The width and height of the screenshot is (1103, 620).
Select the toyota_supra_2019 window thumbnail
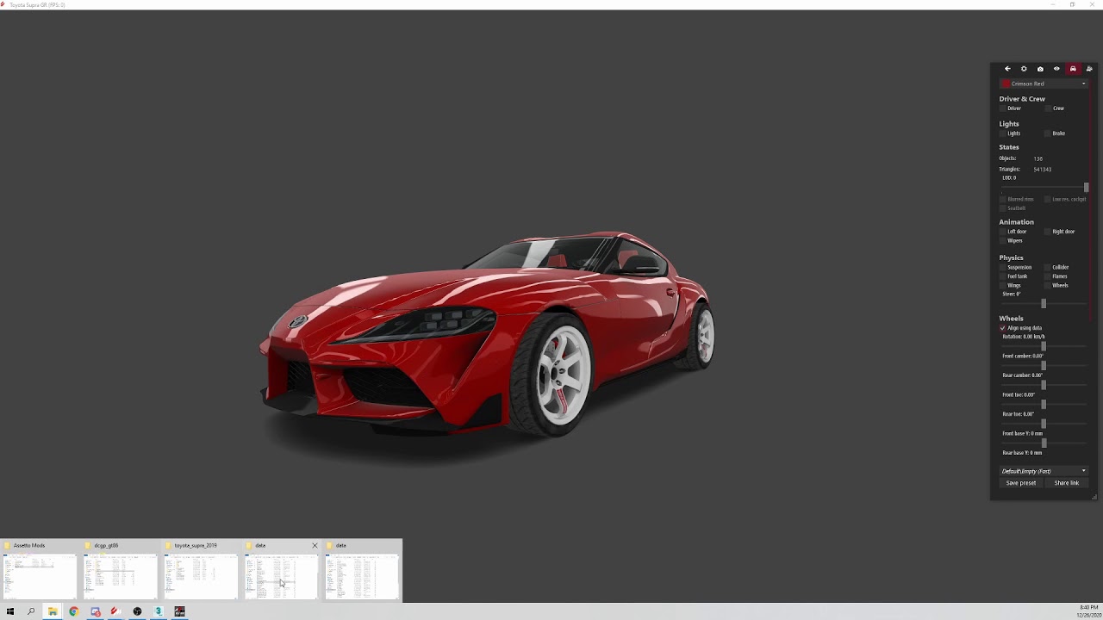(201, 570)
